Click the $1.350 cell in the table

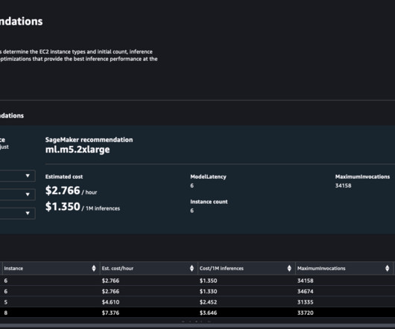click(x=209, y=281)
